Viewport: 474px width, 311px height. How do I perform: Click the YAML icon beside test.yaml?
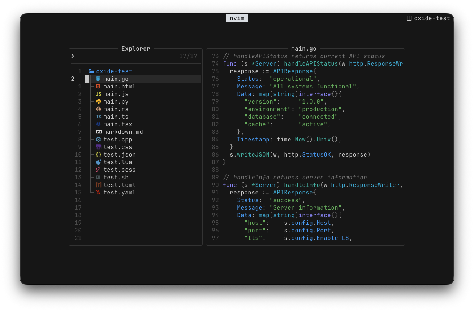point(98,192)
